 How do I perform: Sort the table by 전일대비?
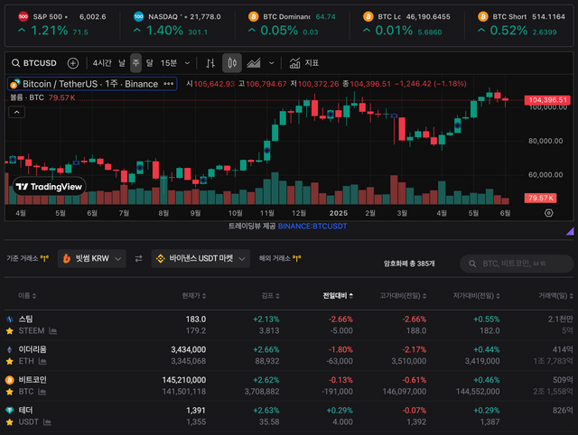tap(338, 295)
